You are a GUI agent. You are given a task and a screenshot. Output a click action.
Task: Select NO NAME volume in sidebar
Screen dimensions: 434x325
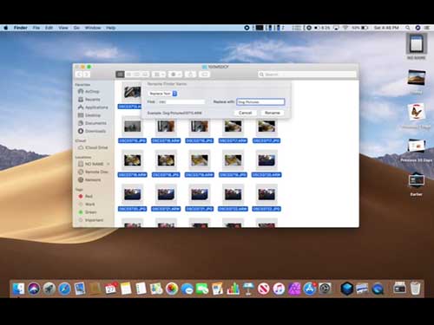point(94,164)
